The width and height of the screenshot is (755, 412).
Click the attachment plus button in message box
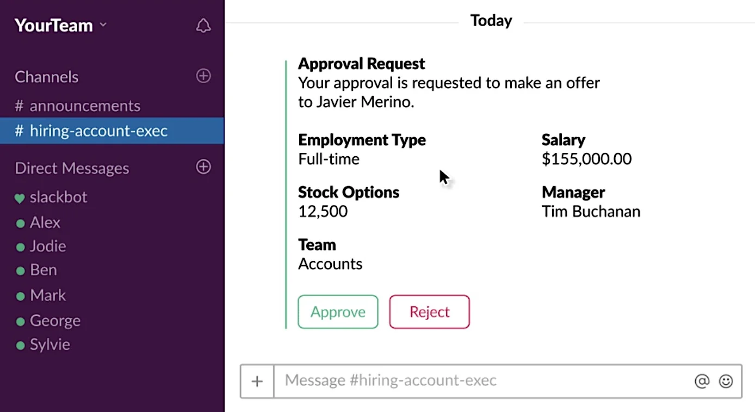click(257, 381)
